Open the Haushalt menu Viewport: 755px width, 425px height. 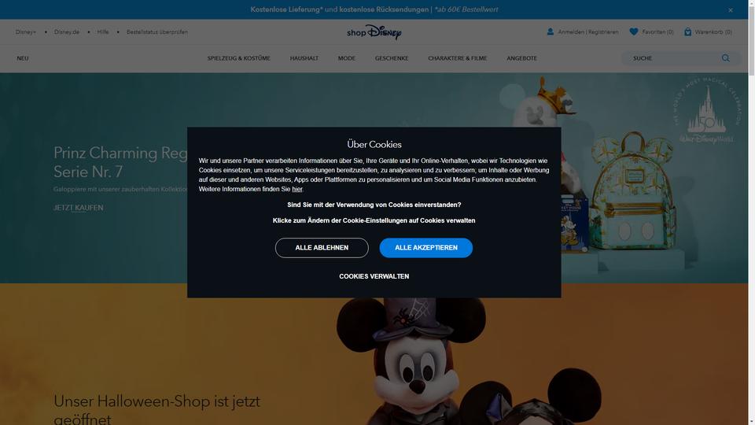pos(304,58)
